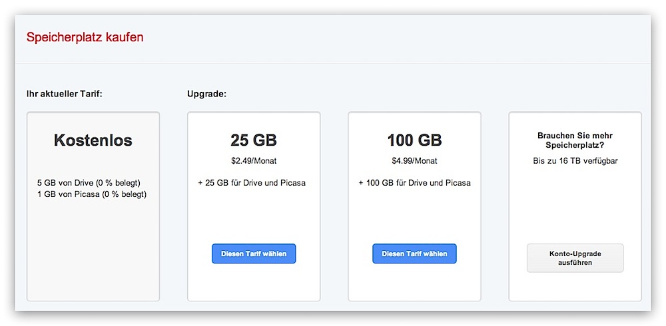Click the 25 GB plan title

pyautogui.click(x=254, y=141)
